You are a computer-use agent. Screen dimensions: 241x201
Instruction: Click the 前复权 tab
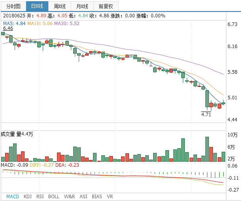click(x=106, y=6)
